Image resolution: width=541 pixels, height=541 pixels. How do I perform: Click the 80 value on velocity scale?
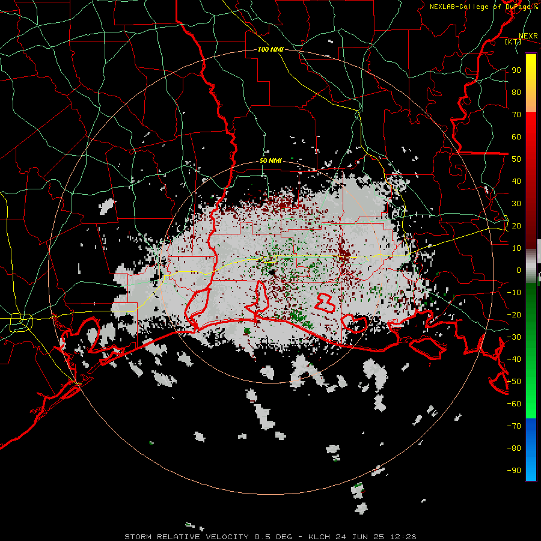click(516, 93)
